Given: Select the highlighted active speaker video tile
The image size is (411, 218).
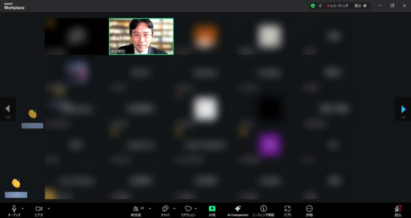Looking at the screenshot, I should click(141, 36).
